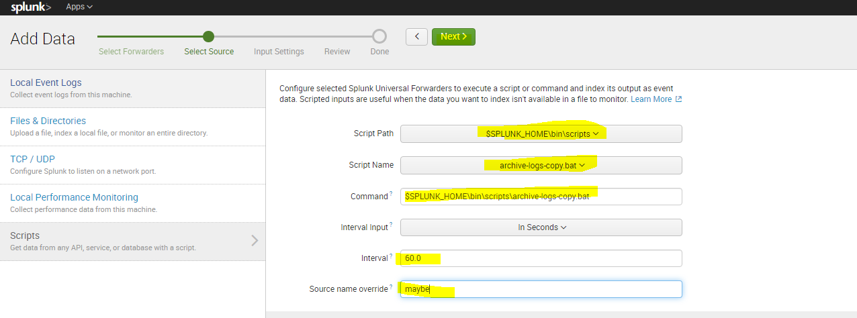
Task: Focus the Source name override field
Action: click(541, 289)
